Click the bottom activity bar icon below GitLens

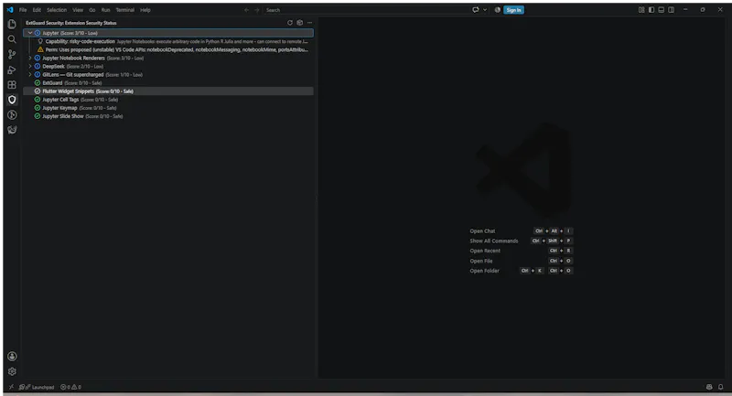12,130
